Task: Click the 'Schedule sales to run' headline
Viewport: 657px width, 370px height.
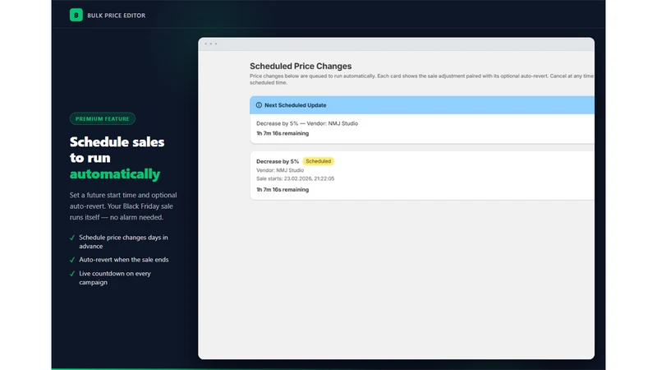Action: (117, 150)
